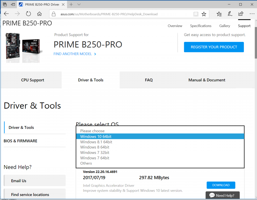
Task: Click the padlock security icon in address bar
Action: pyautogui.click(x=53, y=14)
